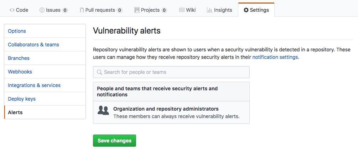The image size is (358, 152).
Task: Click the Settings gear icon
Action: coord(246,10)
